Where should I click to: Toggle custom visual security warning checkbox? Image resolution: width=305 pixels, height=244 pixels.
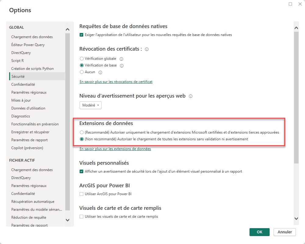click(81, 171)
